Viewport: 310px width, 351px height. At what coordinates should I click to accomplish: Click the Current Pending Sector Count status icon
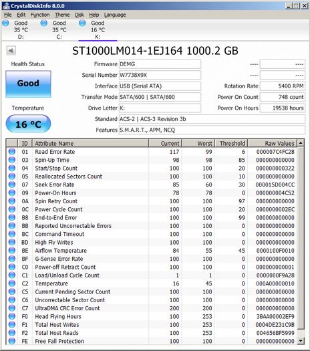[x=12, y=291]
